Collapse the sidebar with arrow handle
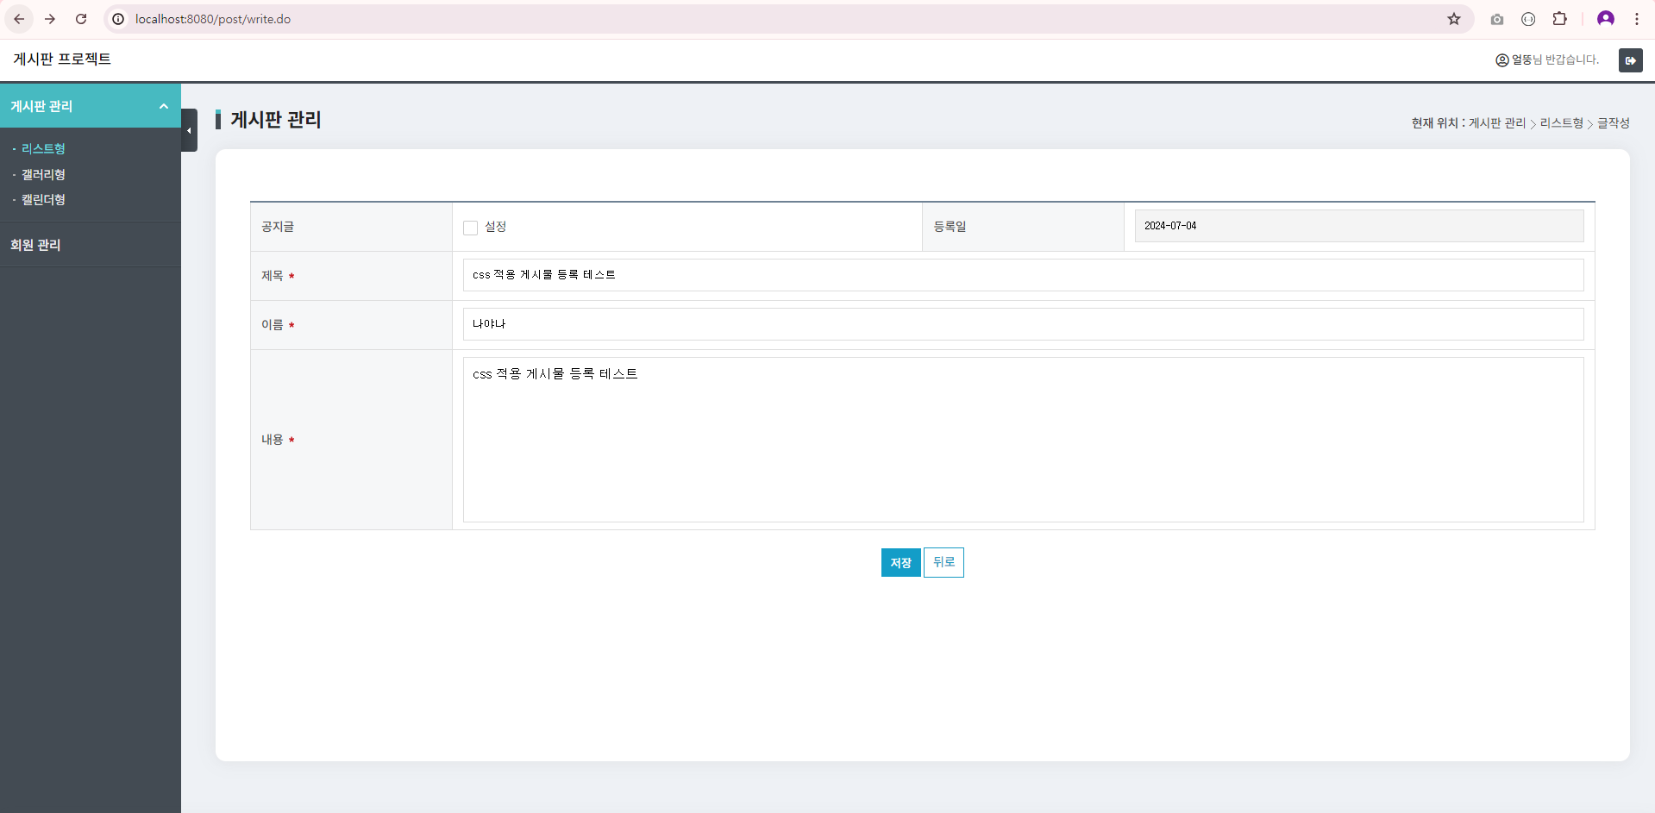1655x813 pixels. point(189,130)
